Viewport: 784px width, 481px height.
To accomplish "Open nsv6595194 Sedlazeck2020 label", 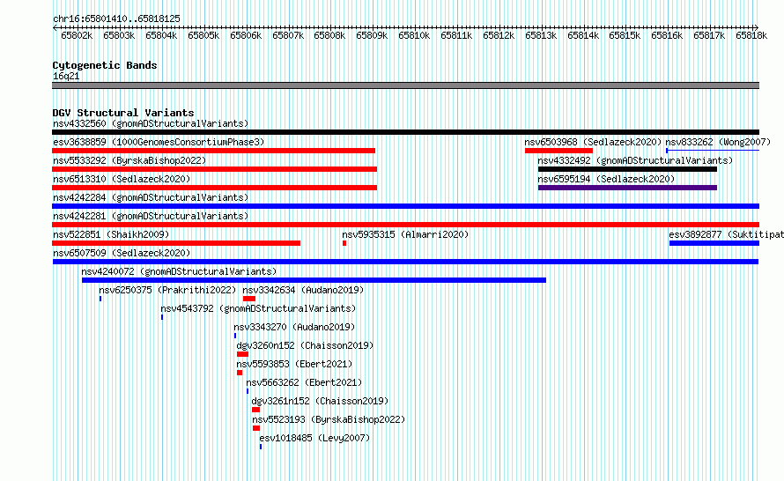I will click(x=606, y=179).
